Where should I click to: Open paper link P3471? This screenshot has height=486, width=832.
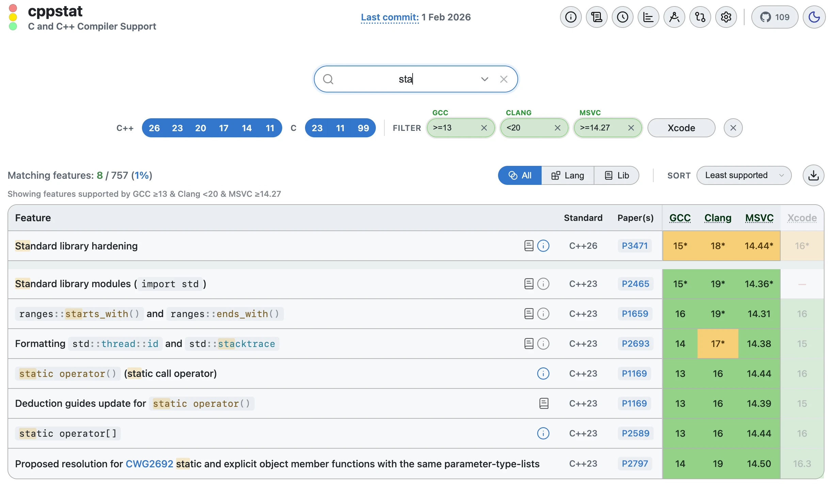point(635,246)
